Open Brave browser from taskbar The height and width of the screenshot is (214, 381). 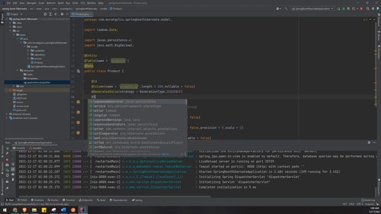click(x=24, y=210)
